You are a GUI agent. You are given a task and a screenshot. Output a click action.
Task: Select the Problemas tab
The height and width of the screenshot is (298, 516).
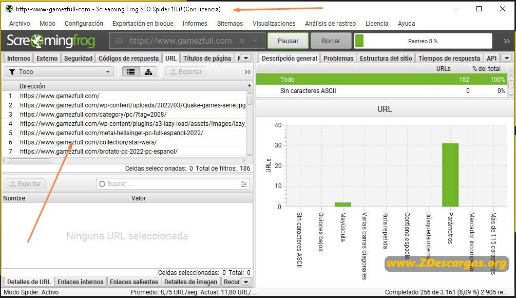click(338, 58)
